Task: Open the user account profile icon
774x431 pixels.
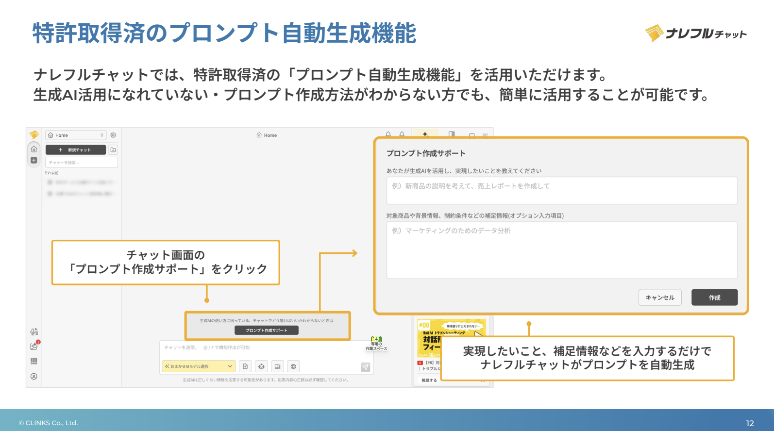Action: [34, 377]
